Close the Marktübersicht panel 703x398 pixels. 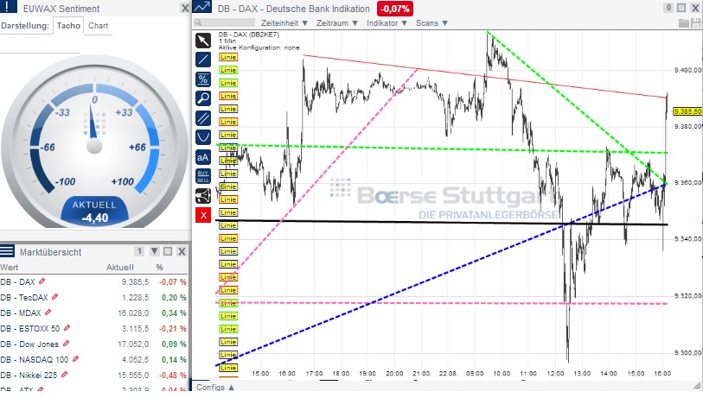(182, 251)
